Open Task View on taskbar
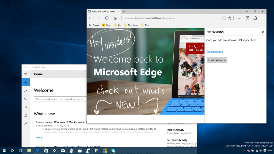 click(20, 151)
